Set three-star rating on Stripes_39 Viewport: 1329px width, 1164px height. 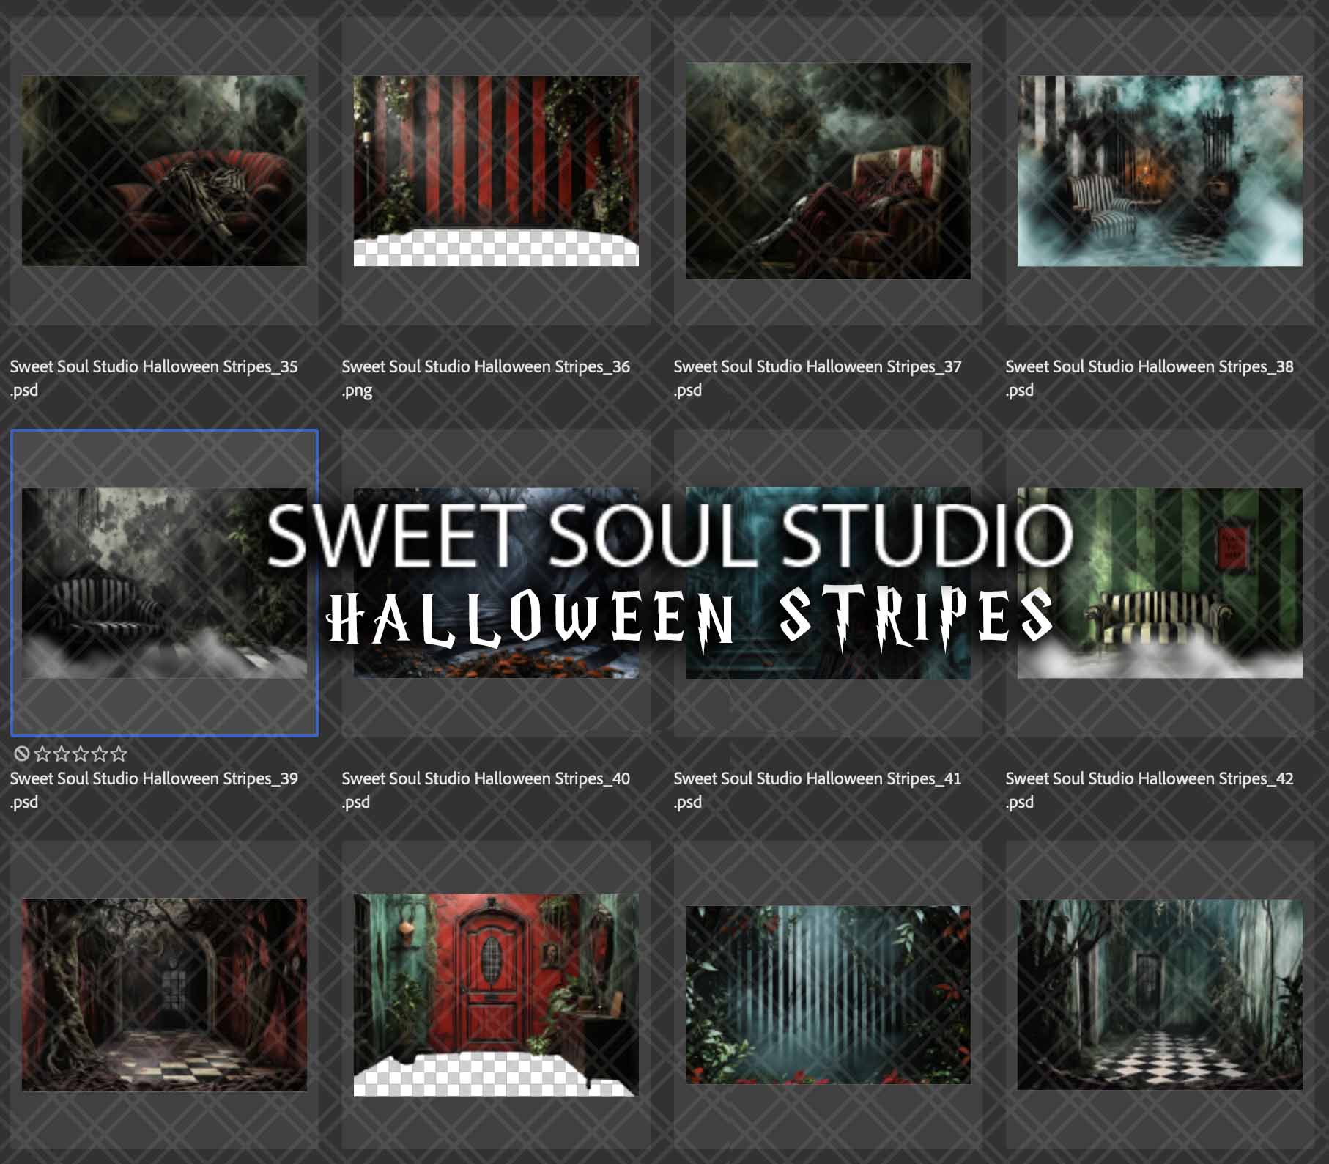point(81,754)
